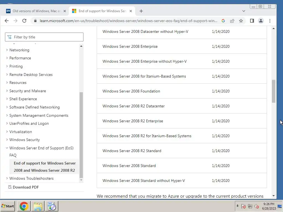Viewport: 283px width, 212px height.
Task: Open tab search dropdown arrow
Action: pyautogui.click(x=244, y=11)
